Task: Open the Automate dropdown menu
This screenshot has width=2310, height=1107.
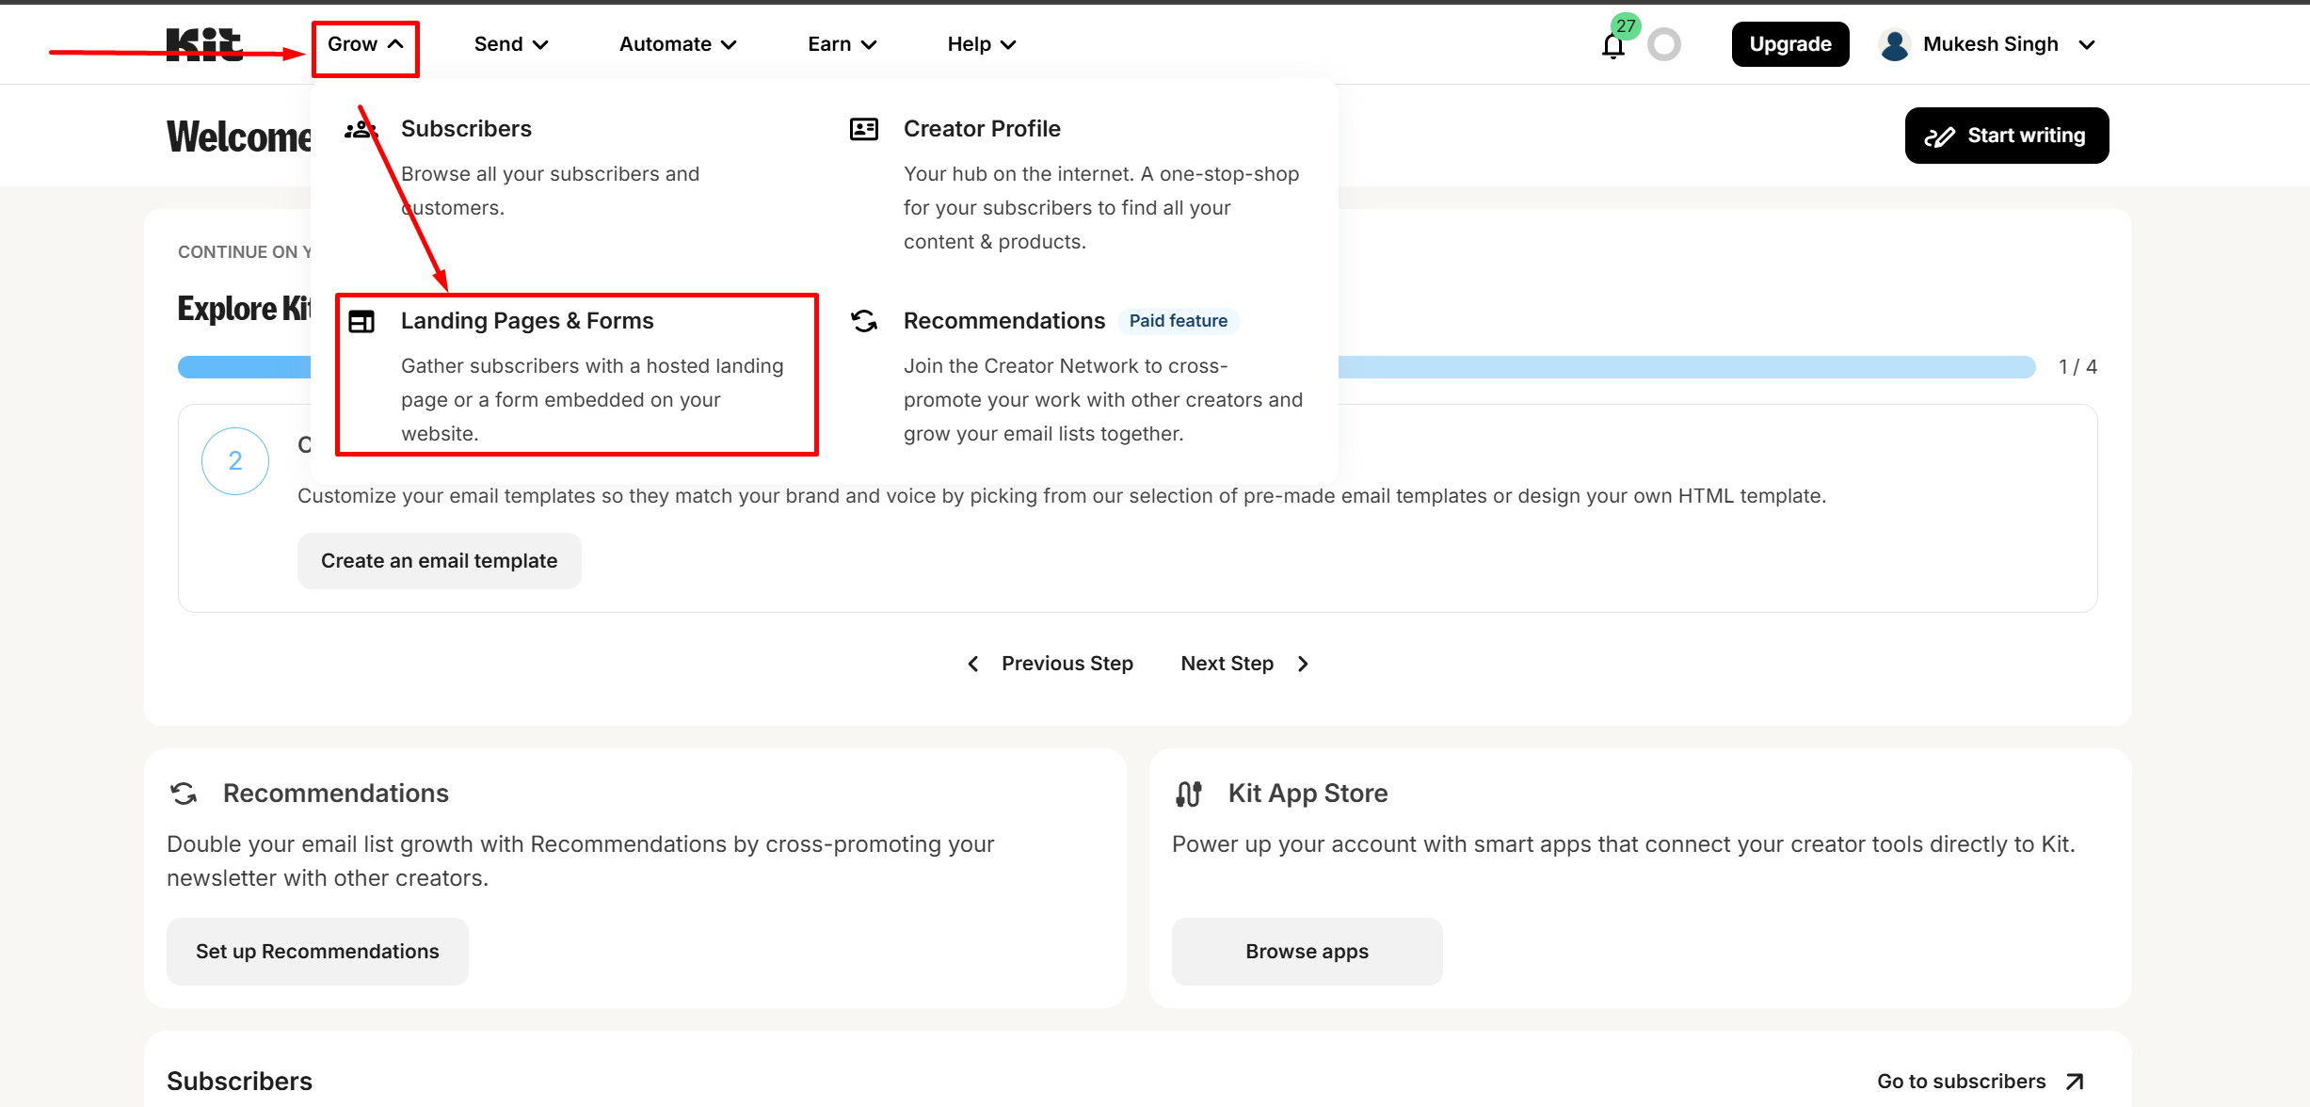Action: pyautogui.click(x=678, y=44)
